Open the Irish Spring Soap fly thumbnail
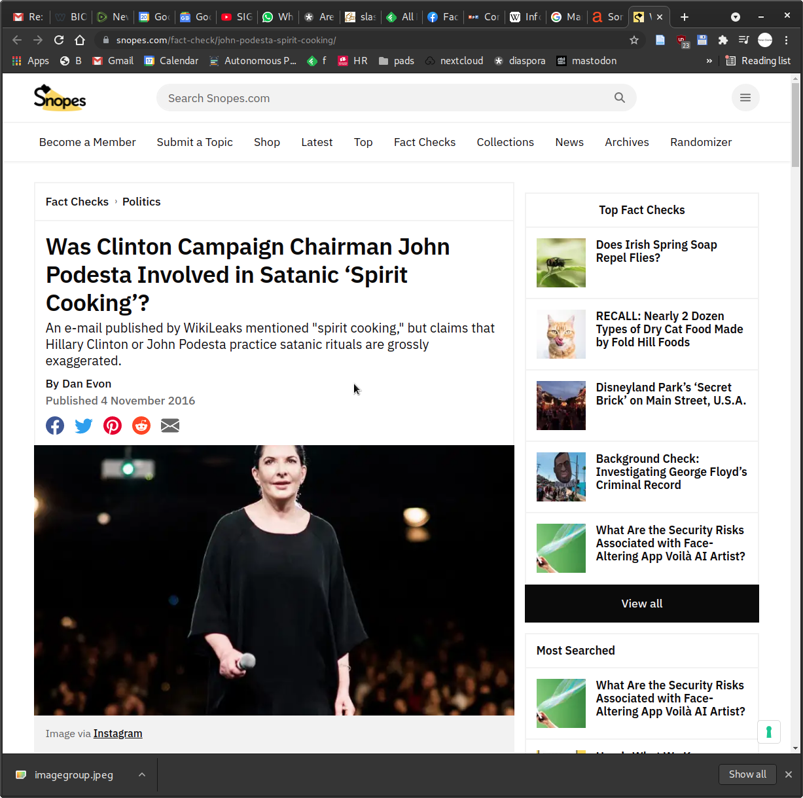This screenshot has height=798, width=803. tap(561, 263)
